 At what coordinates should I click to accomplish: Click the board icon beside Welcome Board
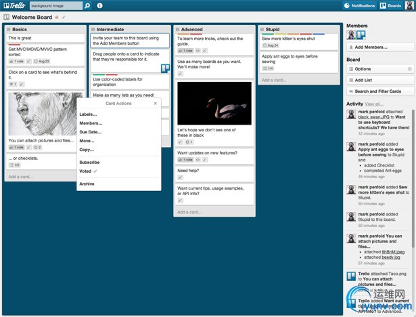tap(6, 17)
